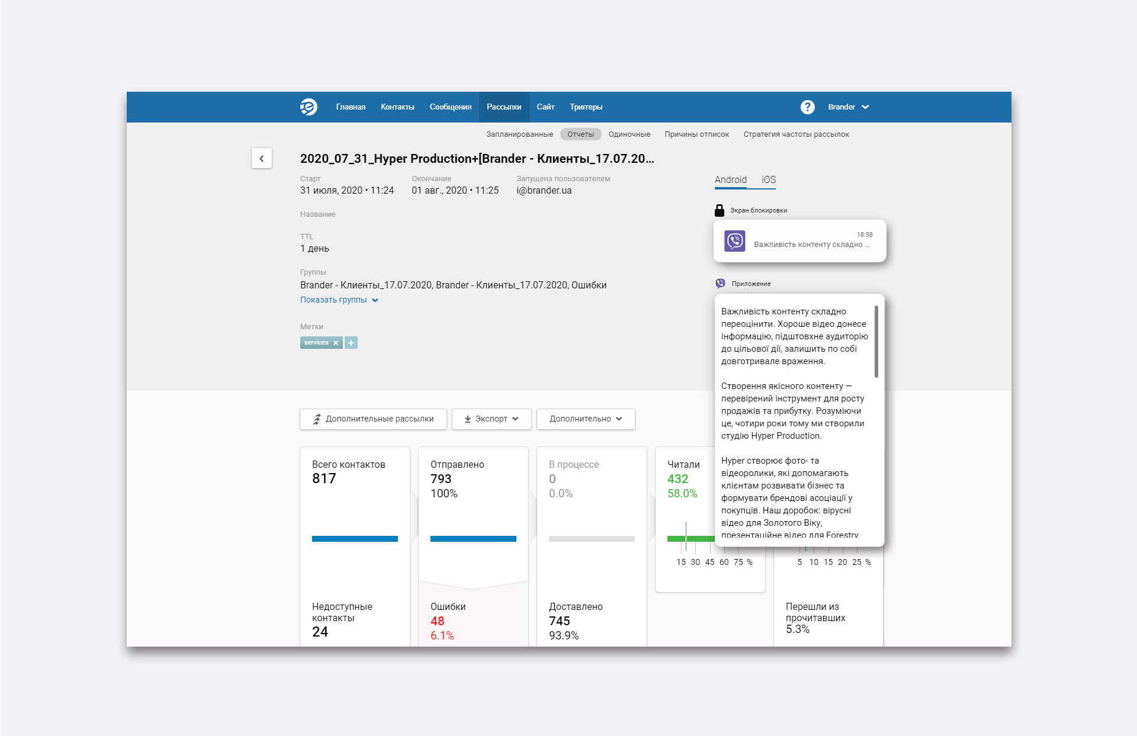Open the help question mark icon

pos(807,107)
